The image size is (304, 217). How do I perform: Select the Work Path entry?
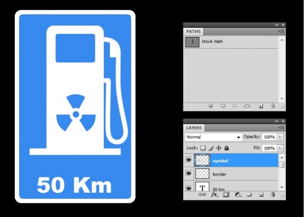point(232,42)
